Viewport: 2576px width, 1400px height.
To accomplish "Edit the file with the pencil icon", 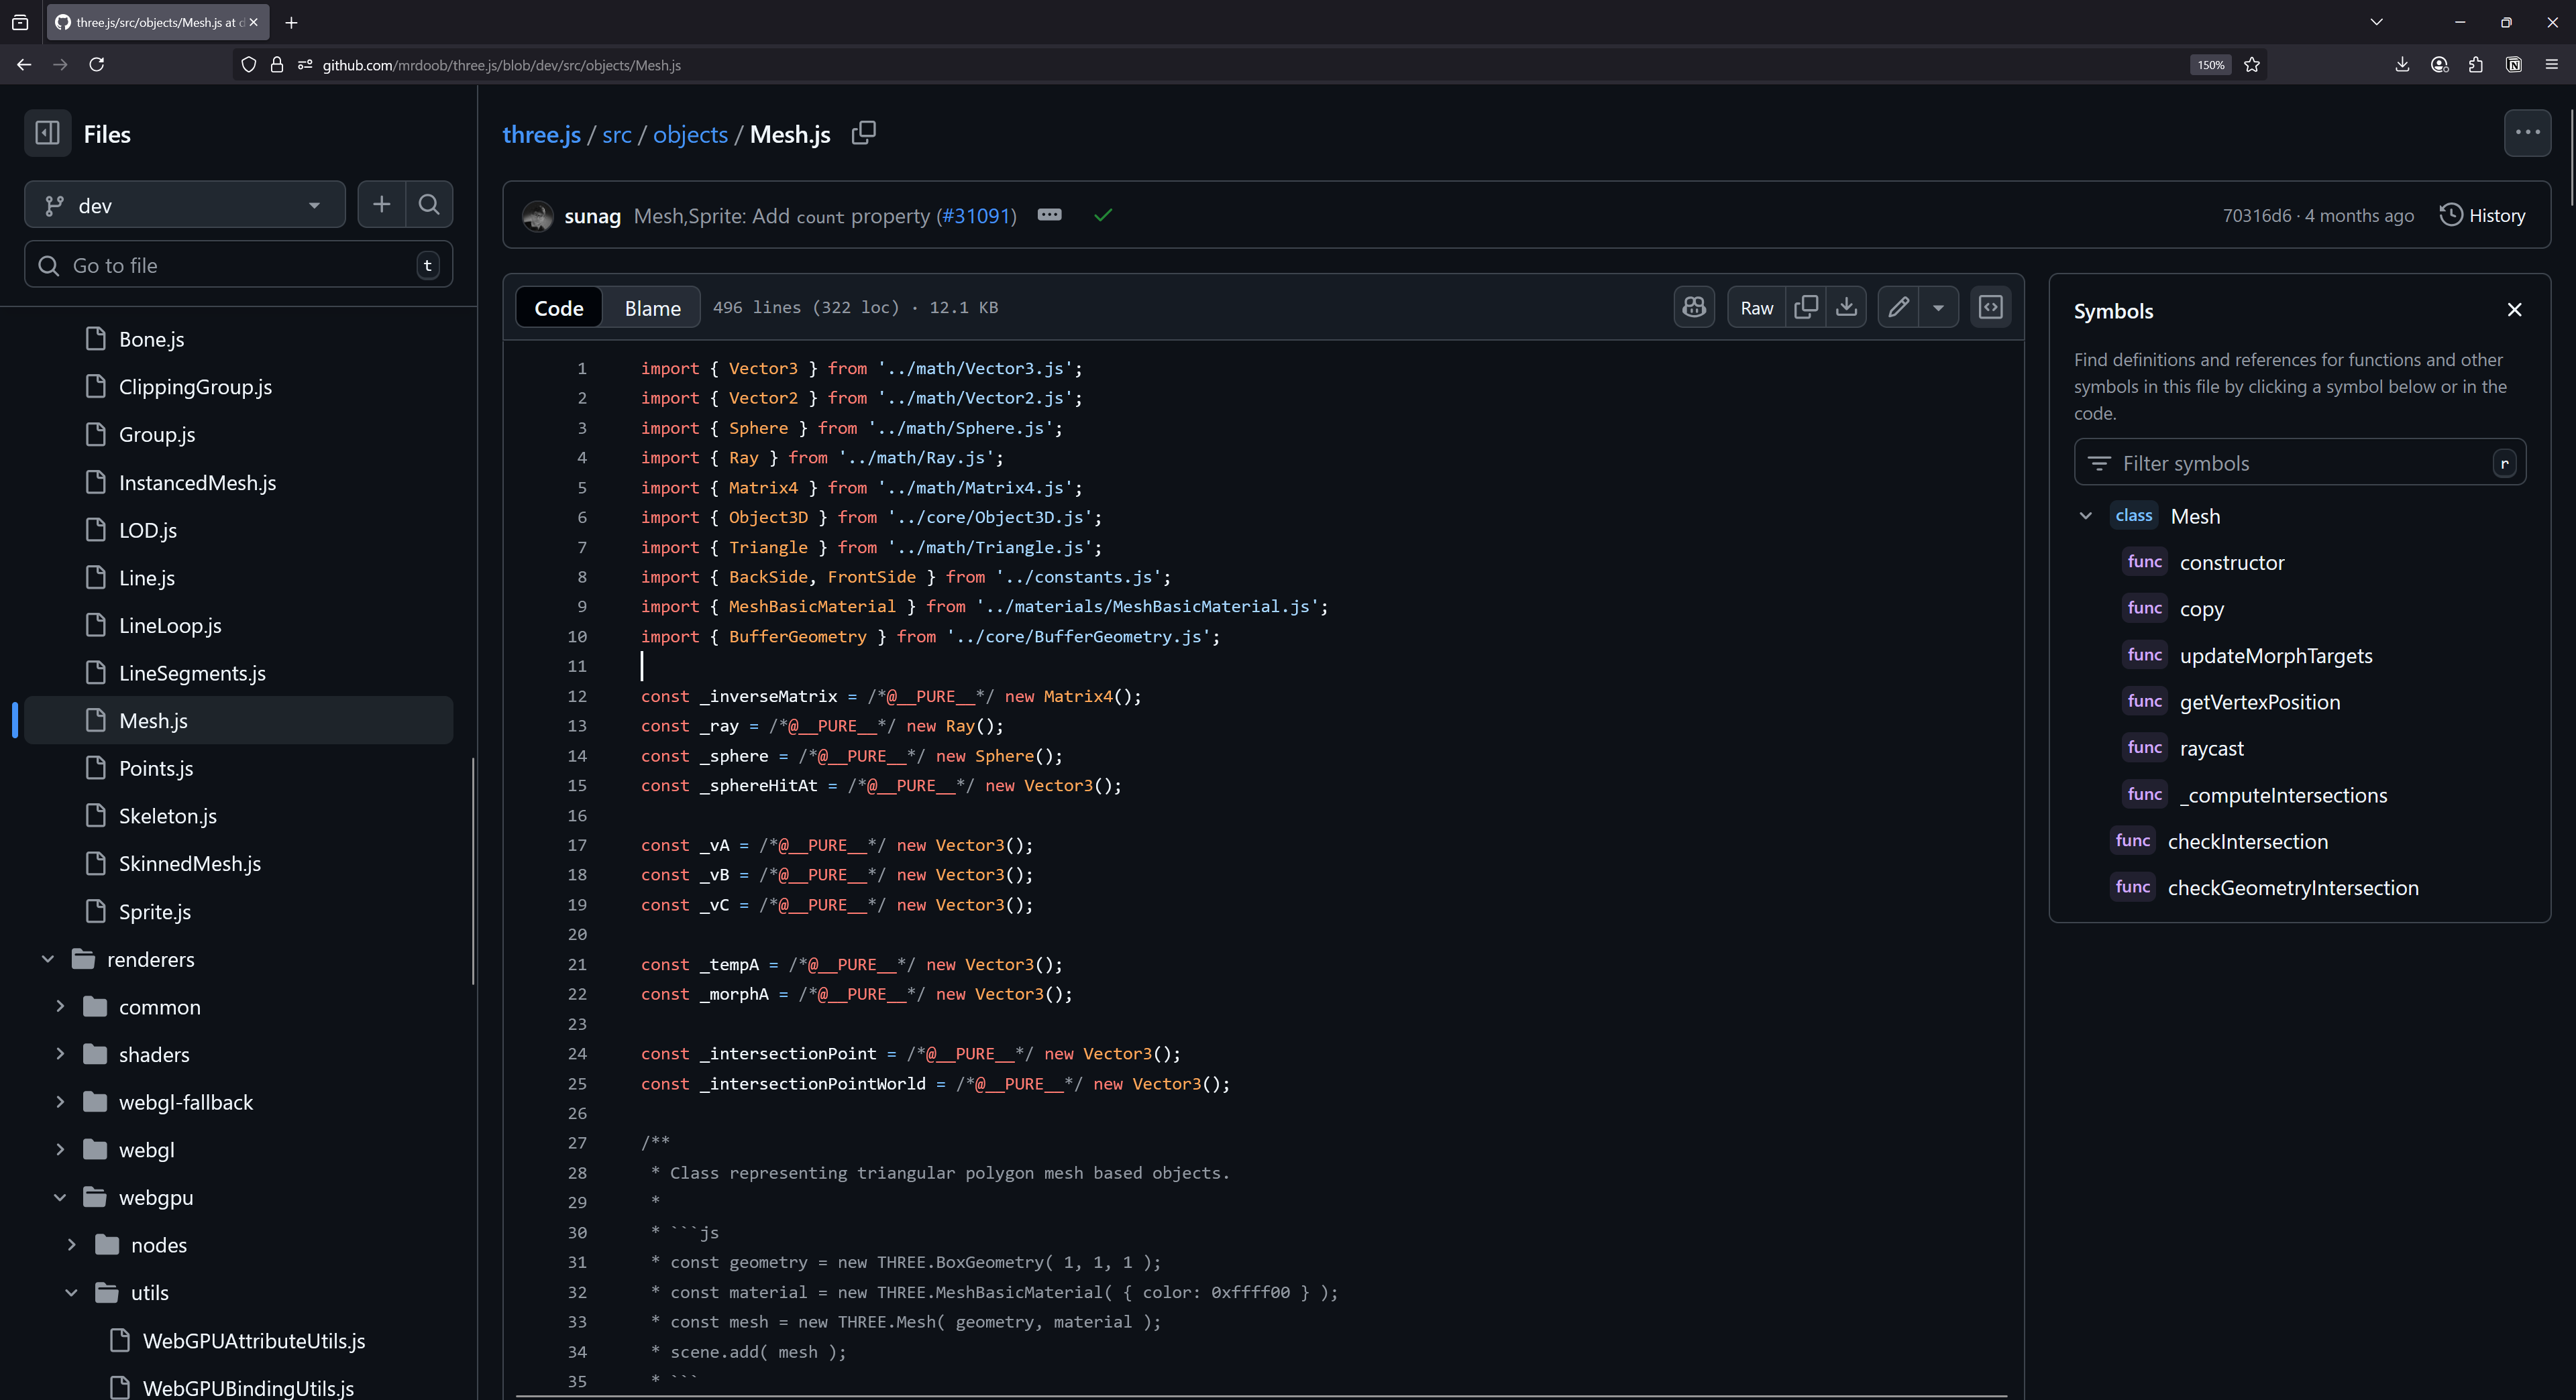I will tap(1897, 307).
